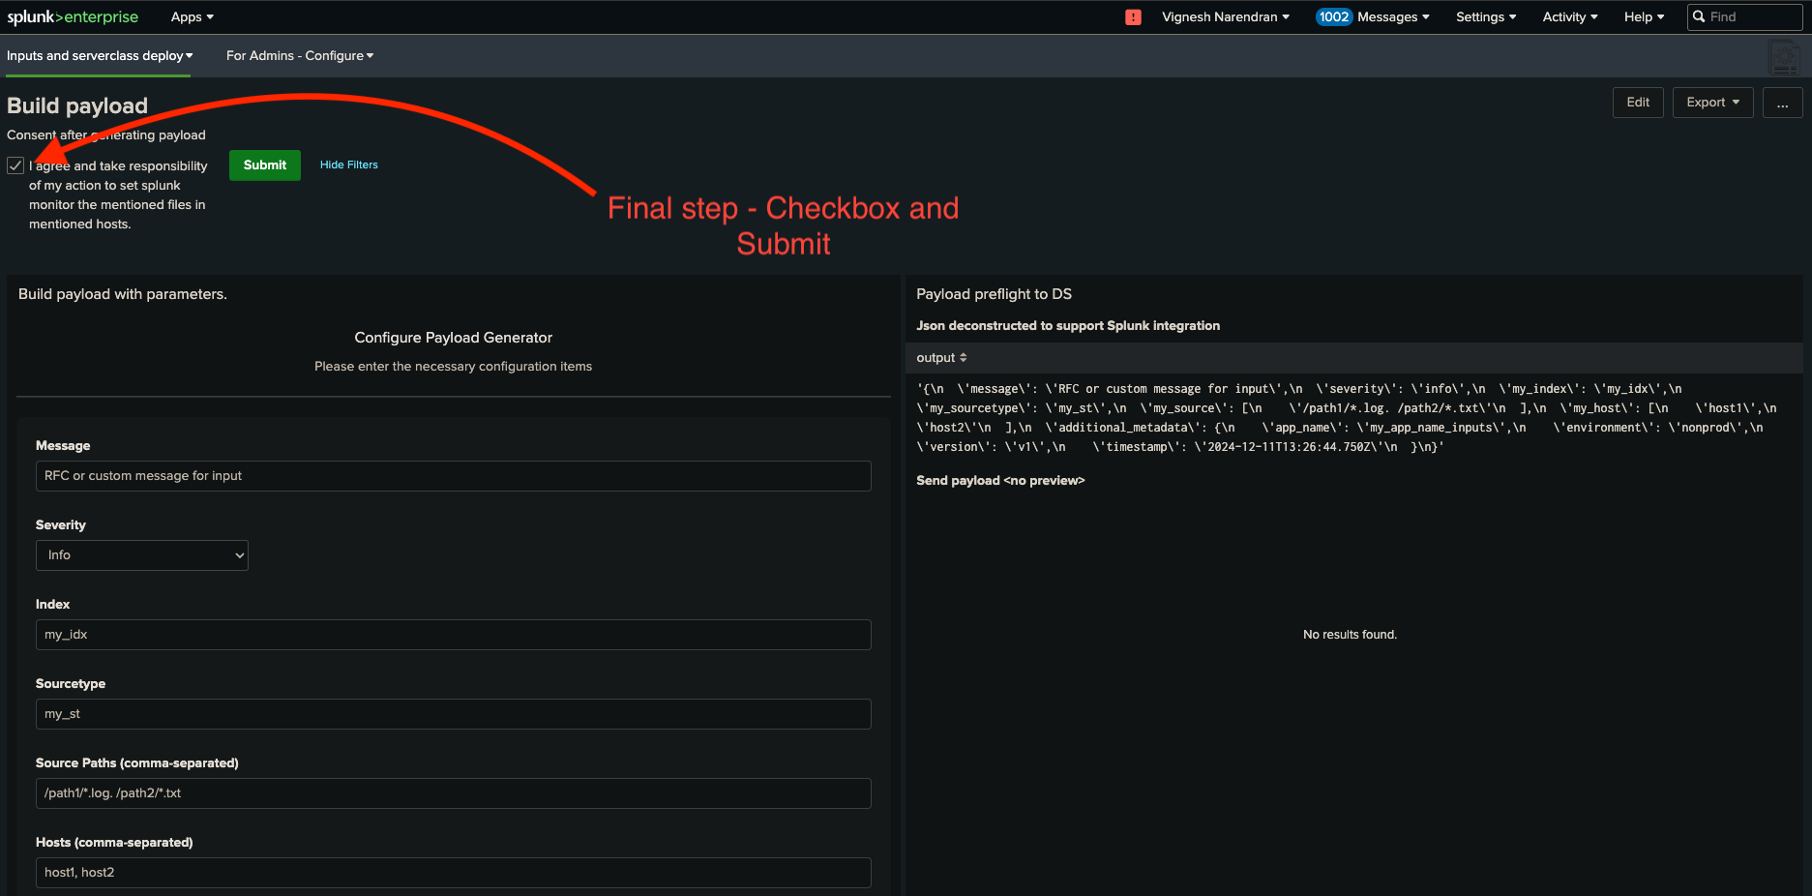Click 'Payload preflight to DS' panel title
The width and height of the screenshot is (1812, 896).
click(x=994, y=294)
